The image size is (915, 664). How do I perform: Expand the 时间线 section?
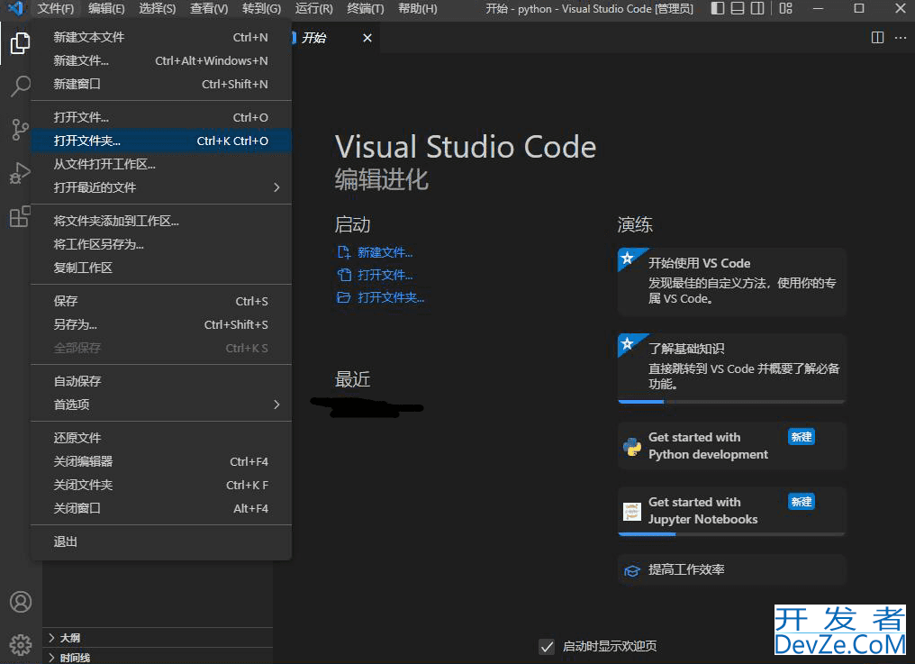coord(158,657)
